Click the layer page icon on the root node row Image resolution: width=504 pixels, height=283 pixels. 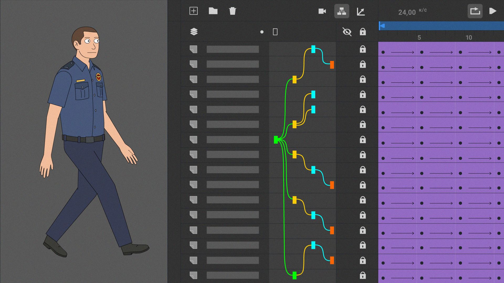193,140
